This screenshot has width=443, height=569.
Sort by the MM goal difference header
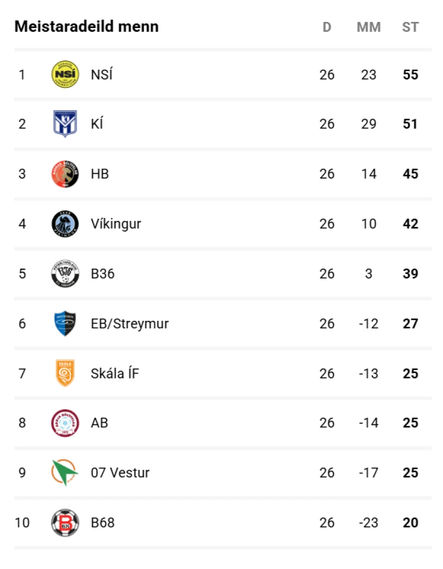pyautogui.click(x=368, y=27)
